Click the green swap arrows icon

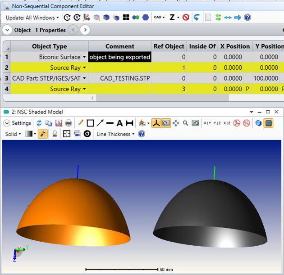pyautogui.click(x=218, y=18)
